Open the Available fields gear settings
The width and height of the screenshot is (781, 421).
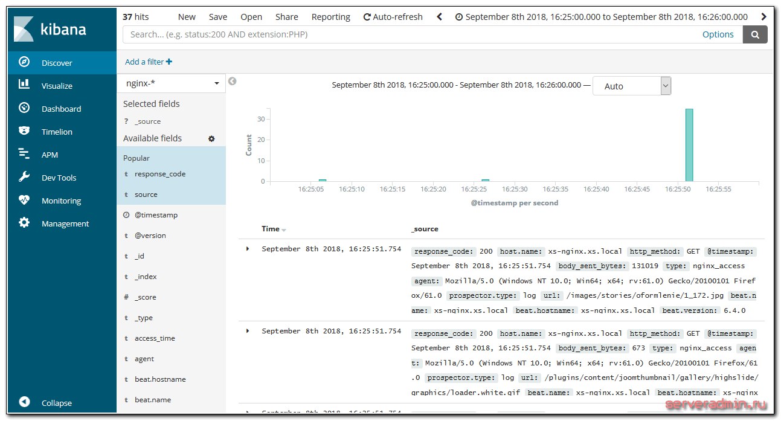pos(211,138)
